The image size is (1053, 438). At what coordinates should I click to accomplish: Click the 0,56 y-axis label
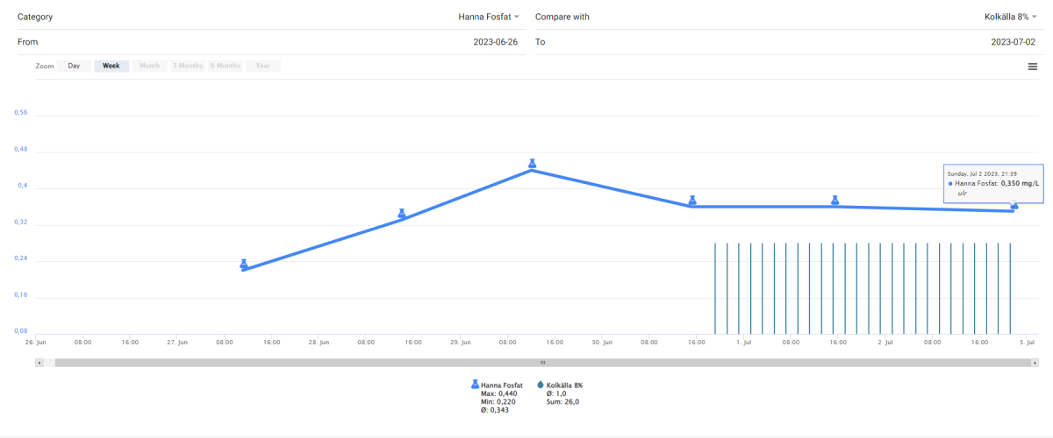pos(21,112)
